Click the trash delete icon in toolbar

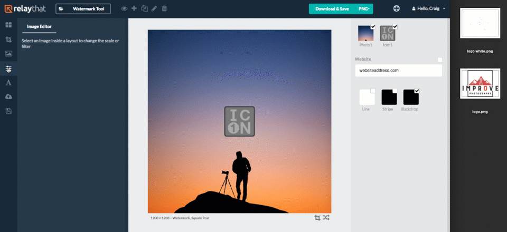[x=164, y=9]
